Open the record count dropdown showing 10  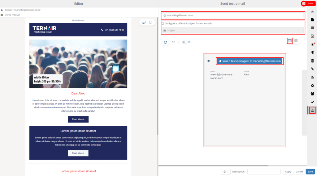(x=176, y=42)
